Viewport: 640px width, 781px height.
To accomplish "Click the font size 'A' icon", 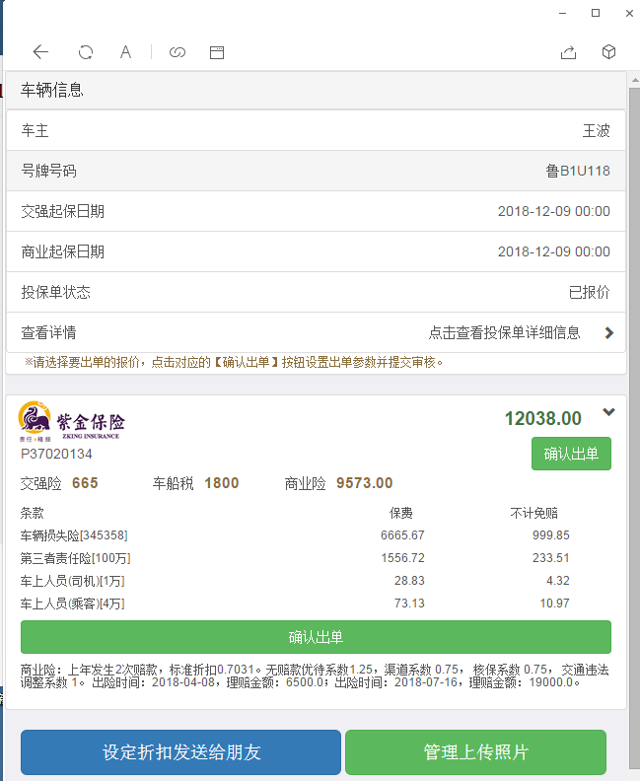I will pyautogui.click(x=126, y=52).
